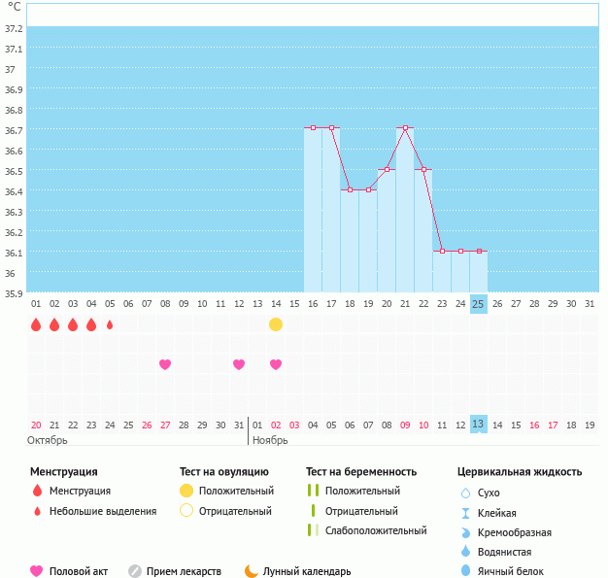Click the Положительный pregnancy test icon

point(312,492)
